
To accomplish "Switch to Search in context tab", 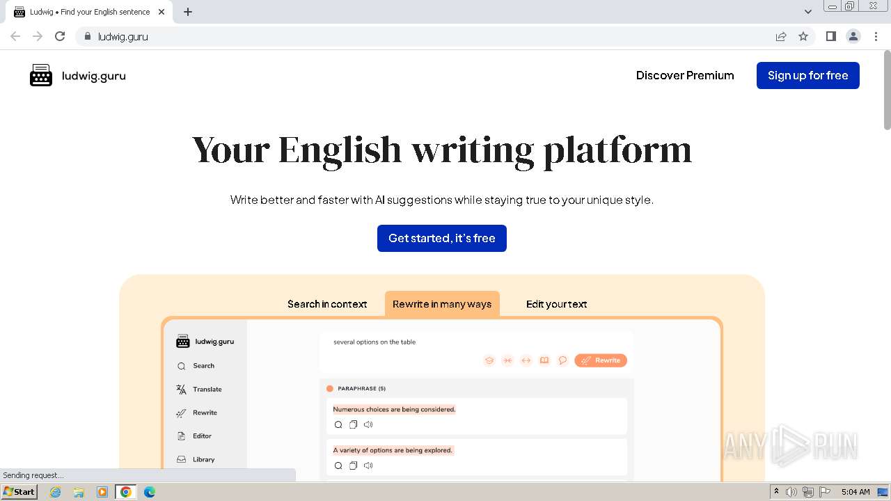I will coord(327,304).
